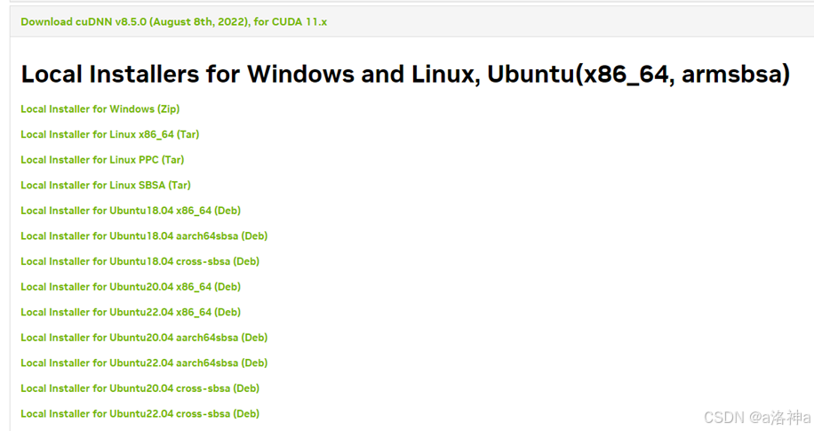Get Ubuntu20.04 x86_64 (Deb) local installer
This screenshot has width=814, height=431.
click(x=131, y=287)
